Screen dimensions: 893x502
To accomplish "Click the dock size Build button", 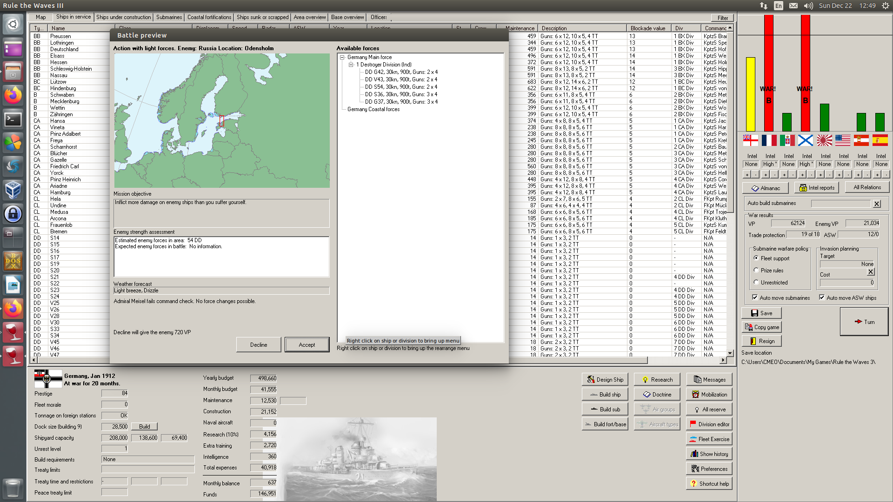I will (x=145, y=426).
